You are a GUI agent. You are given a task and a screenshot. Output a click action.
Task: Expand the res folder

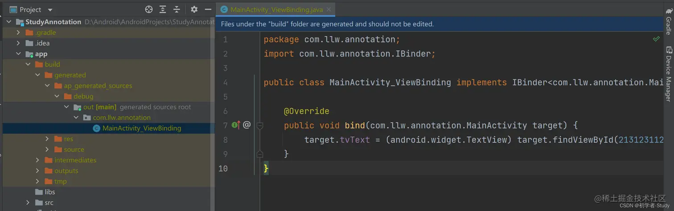point(47,139)
